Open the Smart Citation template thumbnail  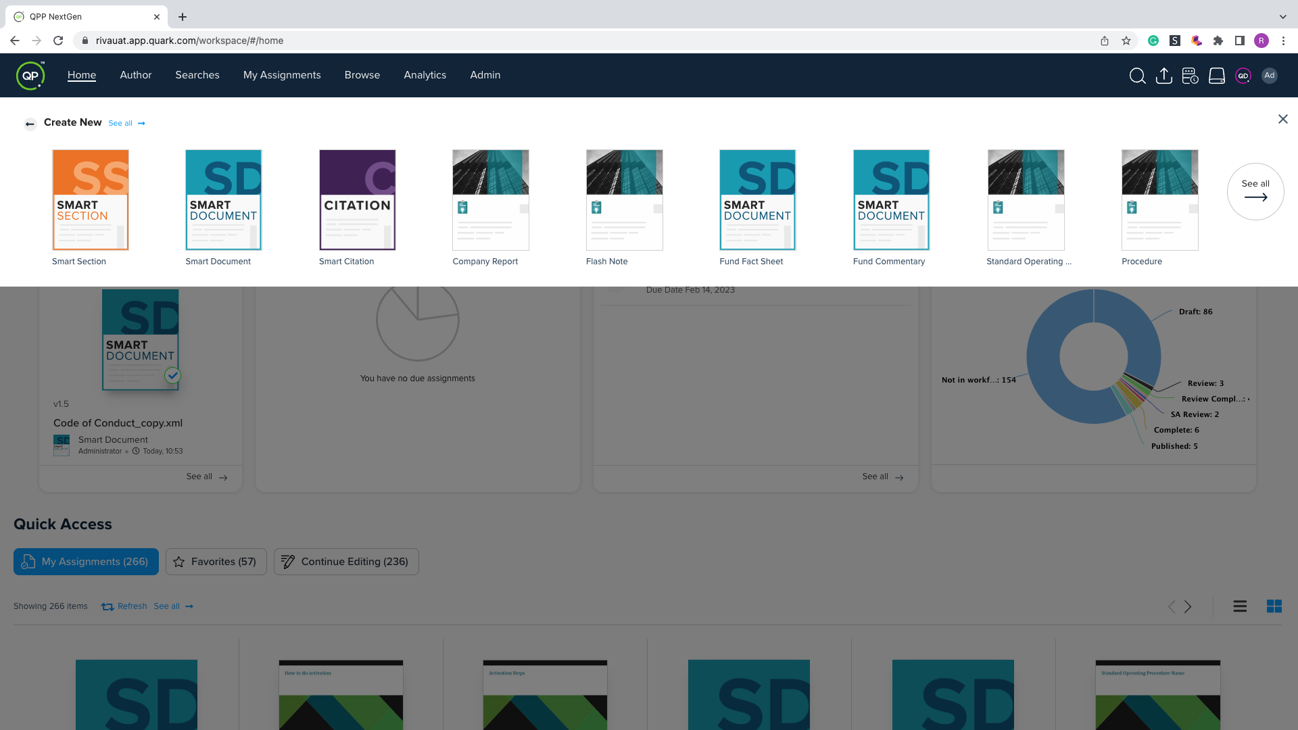tap(357, 199)
